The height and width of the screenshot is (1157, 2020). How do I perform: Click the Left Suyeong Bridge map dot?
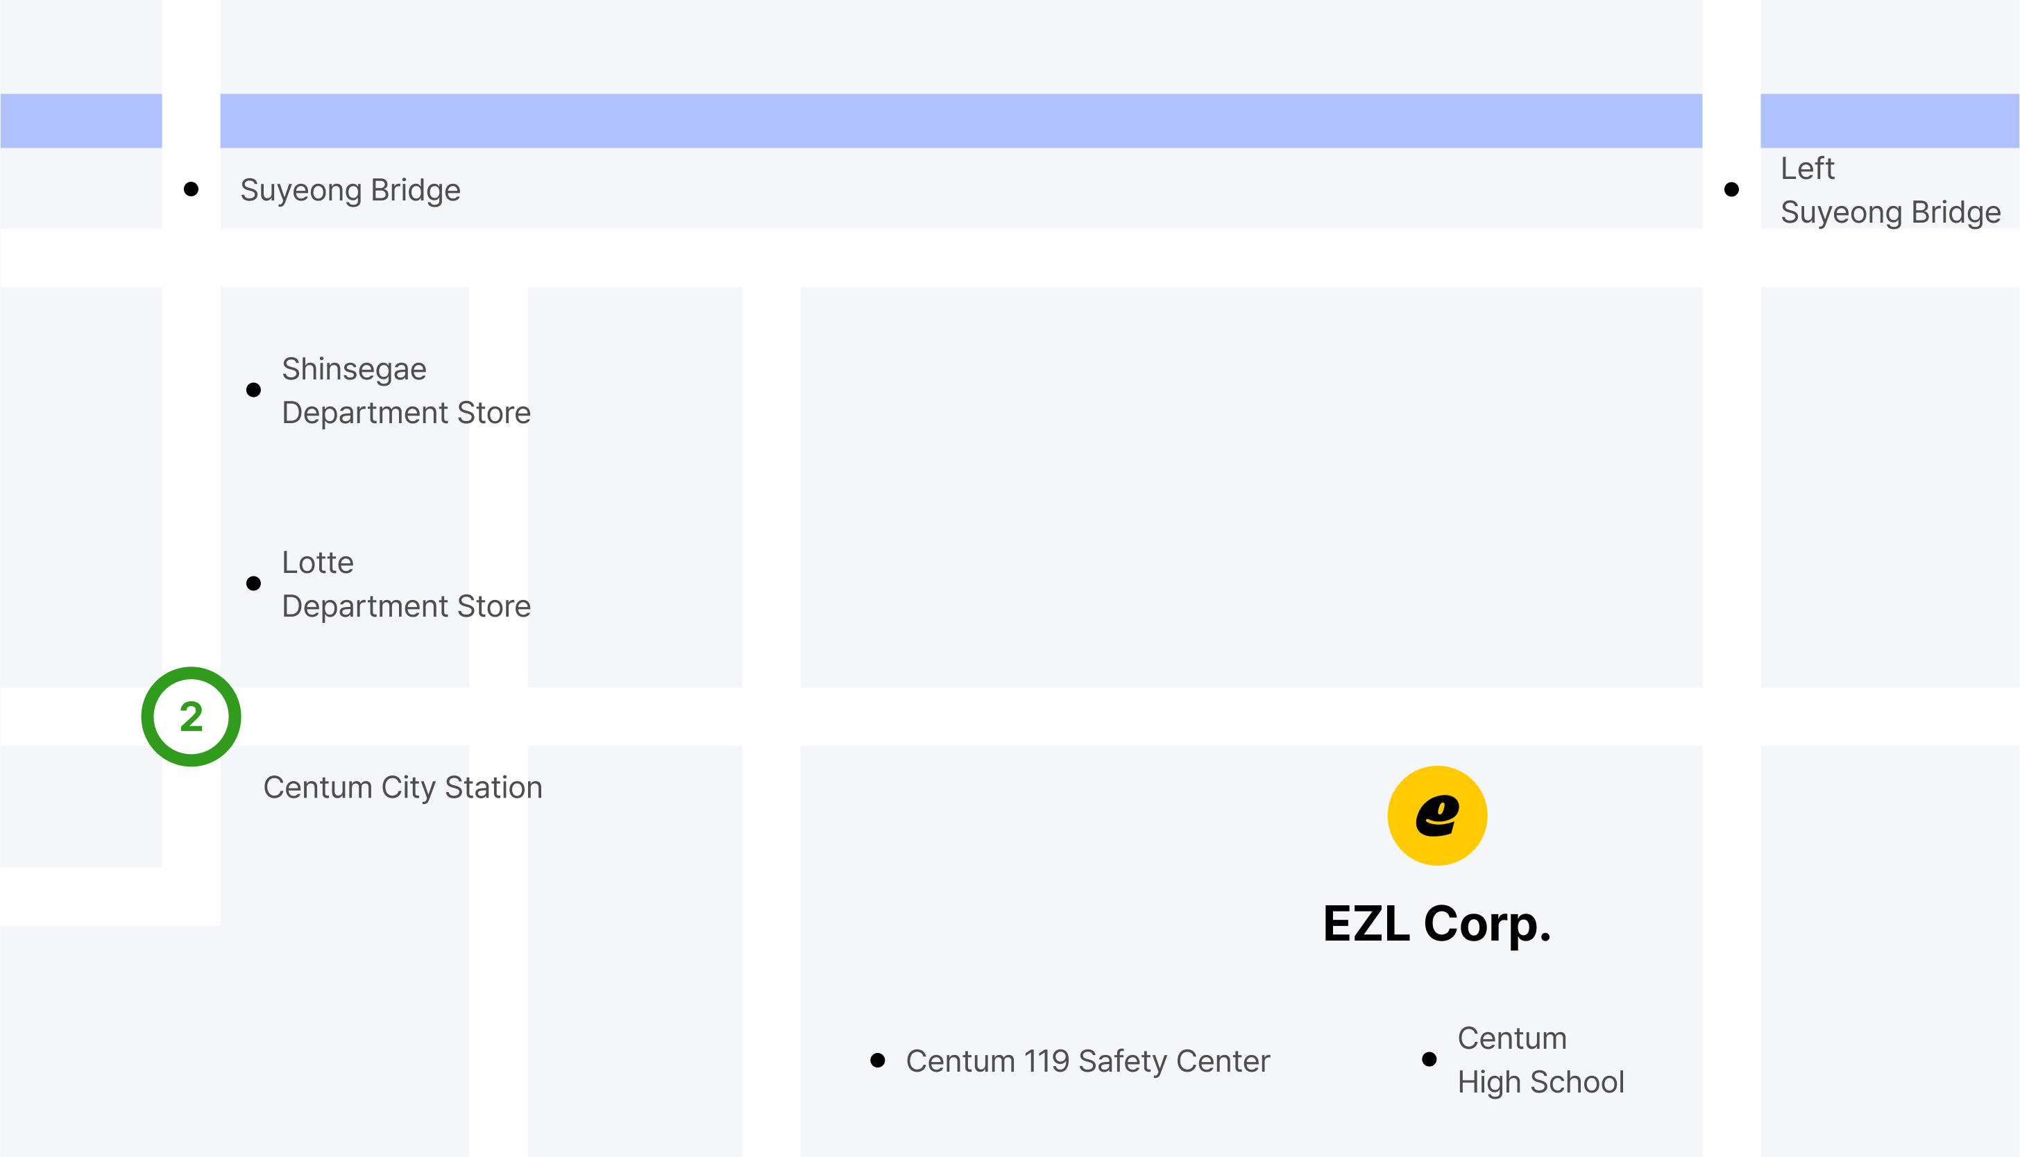coord(1731,189)
